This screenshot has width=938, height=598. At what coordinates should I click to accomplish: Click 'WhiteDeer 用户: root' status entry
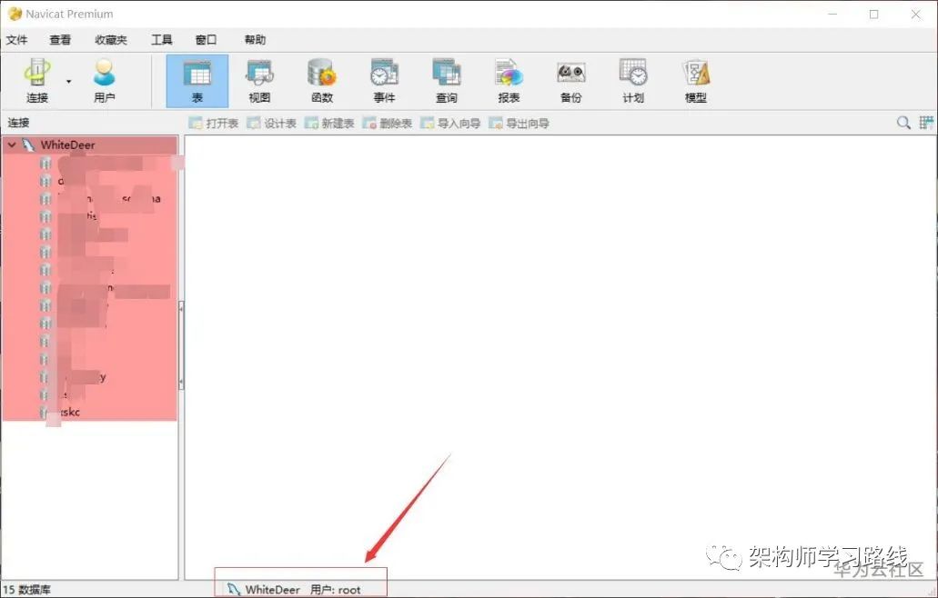coord(294,590)
